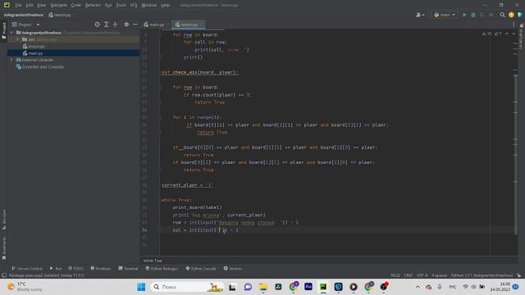Open the Python Packages tool window
Viewport: 525px width, 295px height.
162,268
